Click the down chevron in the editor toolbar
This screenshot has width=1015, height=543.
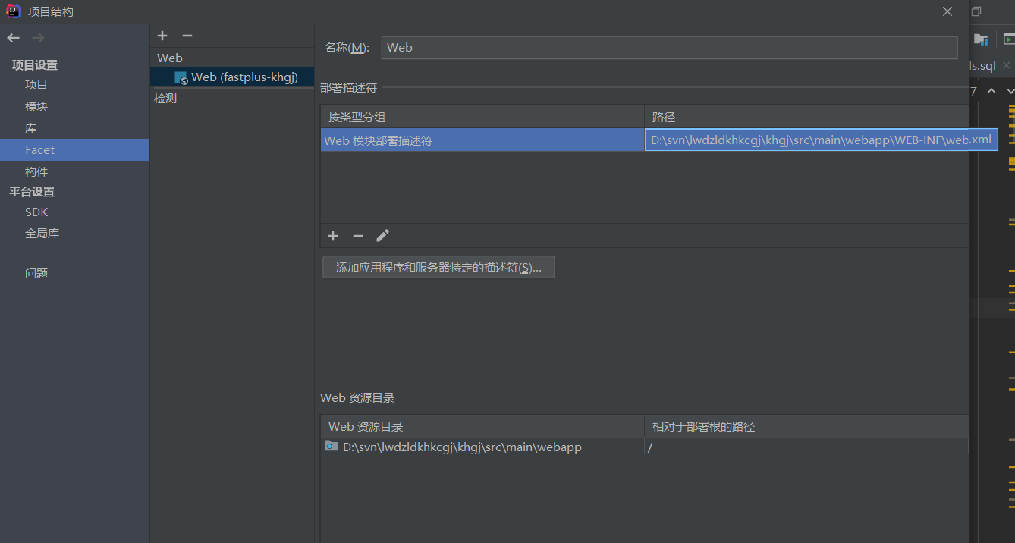click(1010, 90)
